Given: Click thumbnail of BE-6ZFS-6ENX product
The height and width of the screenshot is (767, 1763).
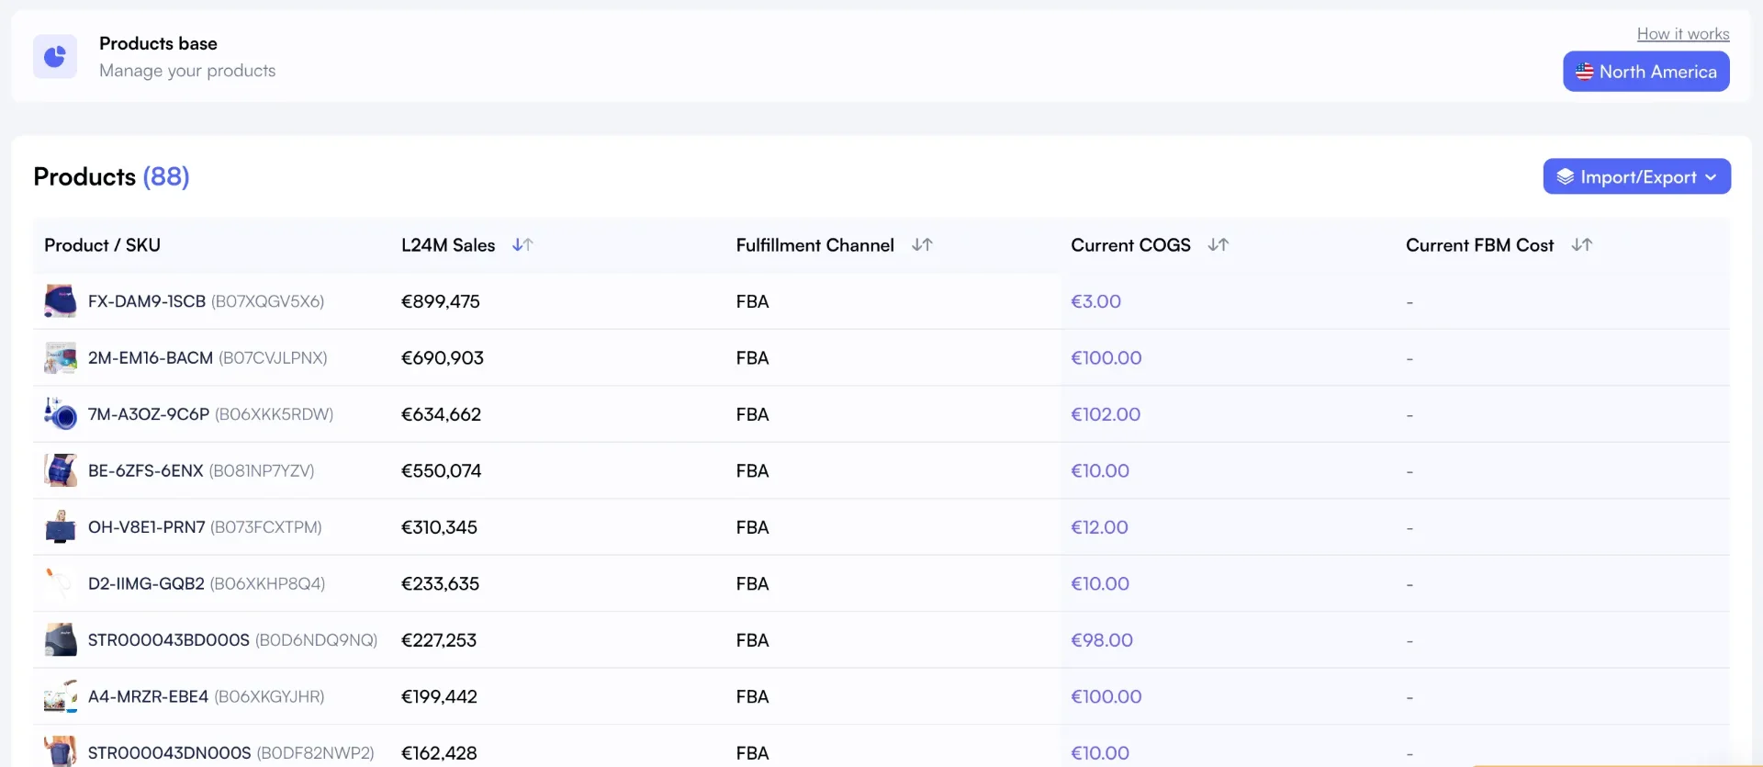Looking at the screenshot, I should click(61, 470).
